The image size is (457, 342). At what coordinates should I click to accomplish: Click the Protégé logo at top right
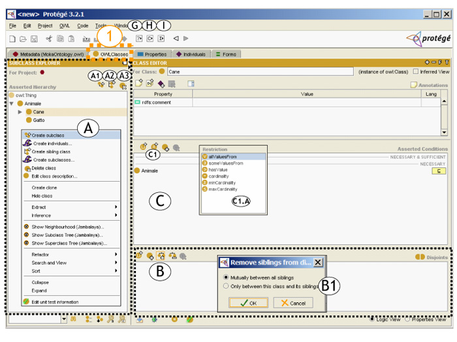click(x=429, y=38)
